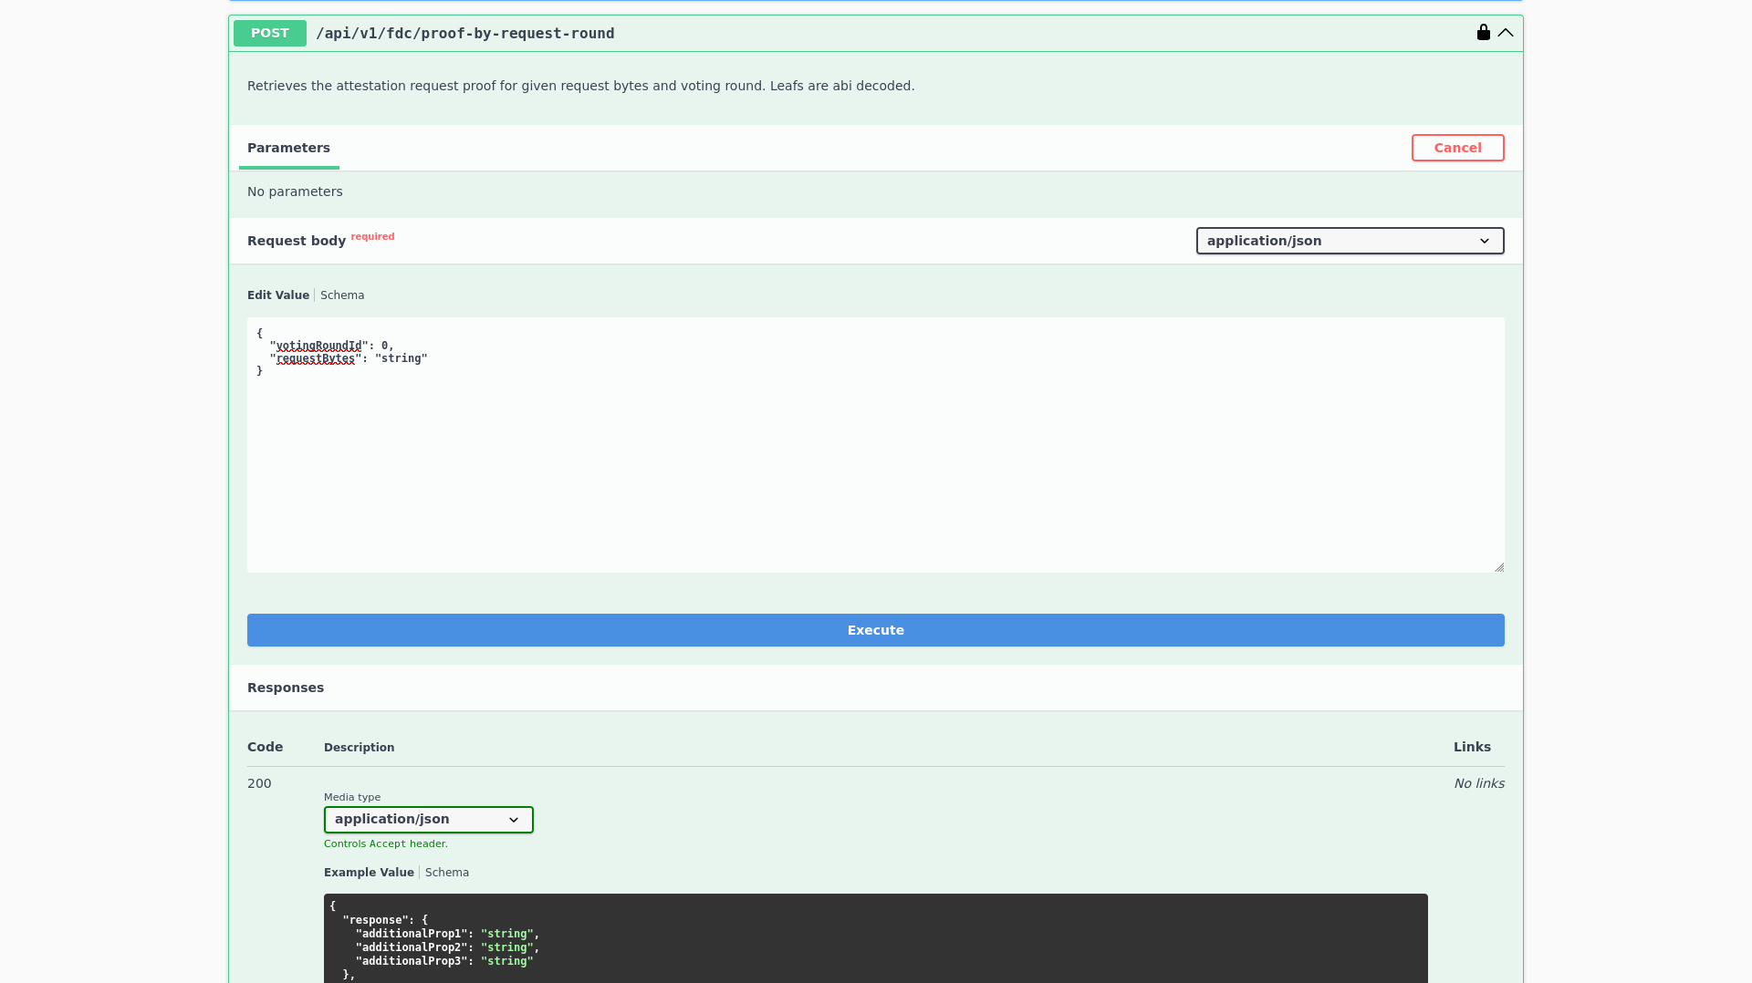This screenshot has width=1752, height=983.
Task: Open the application/json media type dropdown
Action: tap(428, 819)
